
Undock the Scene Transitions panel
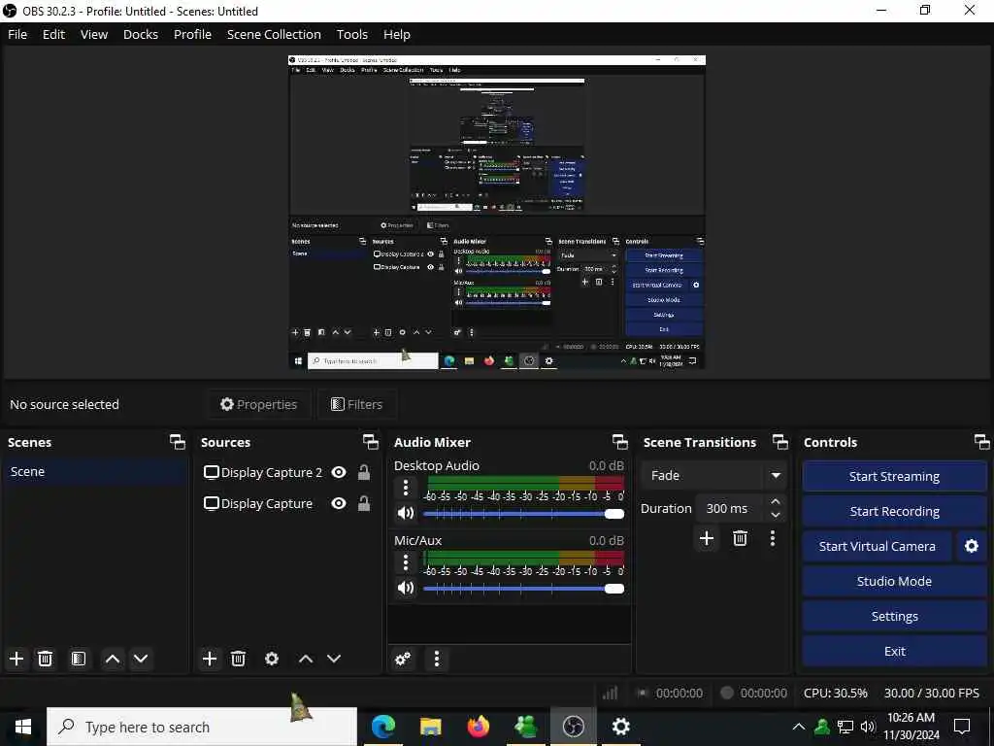(780, 442)
